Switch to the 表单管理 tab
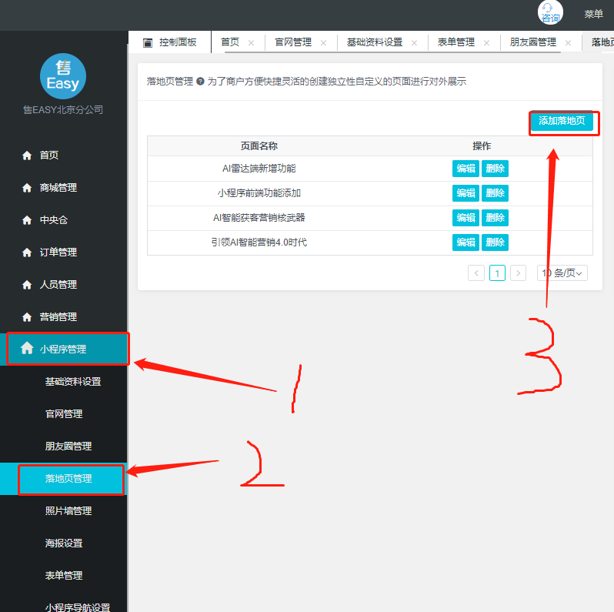The height and width of the screenshot is (612, 614). click(x=456, y=42)
